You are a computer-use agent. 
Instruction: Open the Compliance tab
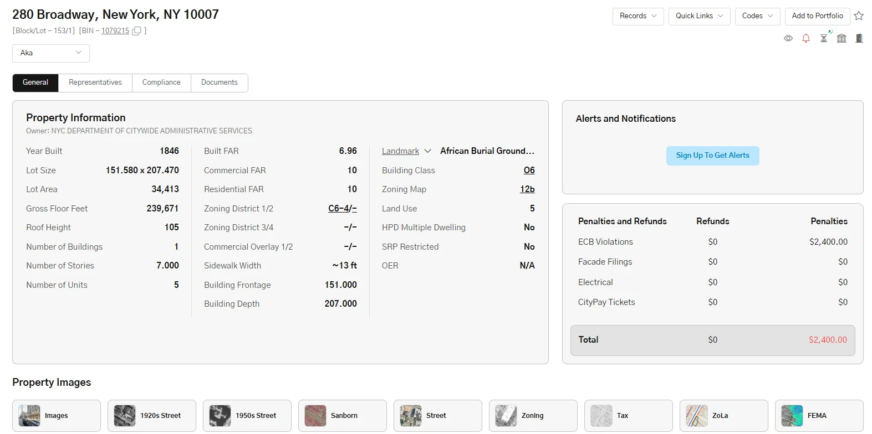pos(161,82)
